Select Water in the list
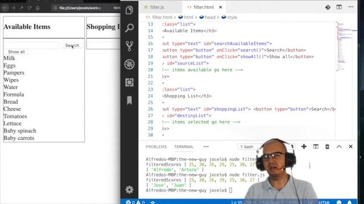 (x=10, y=87)
